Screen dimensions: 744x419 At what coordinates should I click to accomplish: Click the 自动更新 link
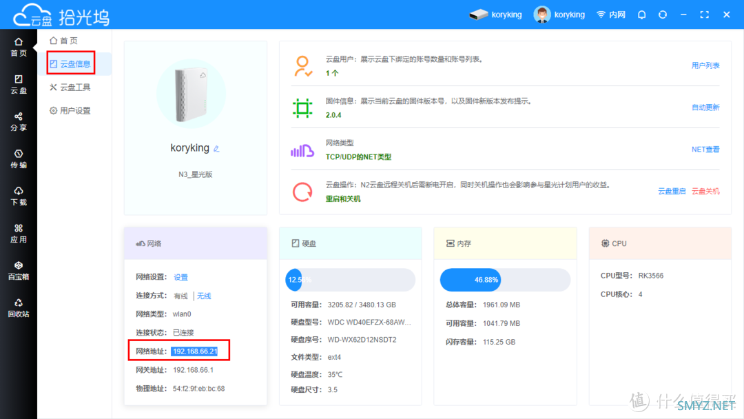705,108
